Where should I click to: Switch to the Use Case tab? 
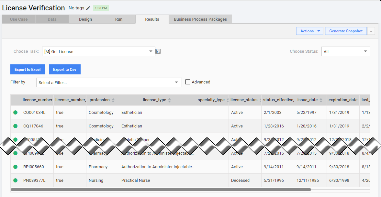19,19
